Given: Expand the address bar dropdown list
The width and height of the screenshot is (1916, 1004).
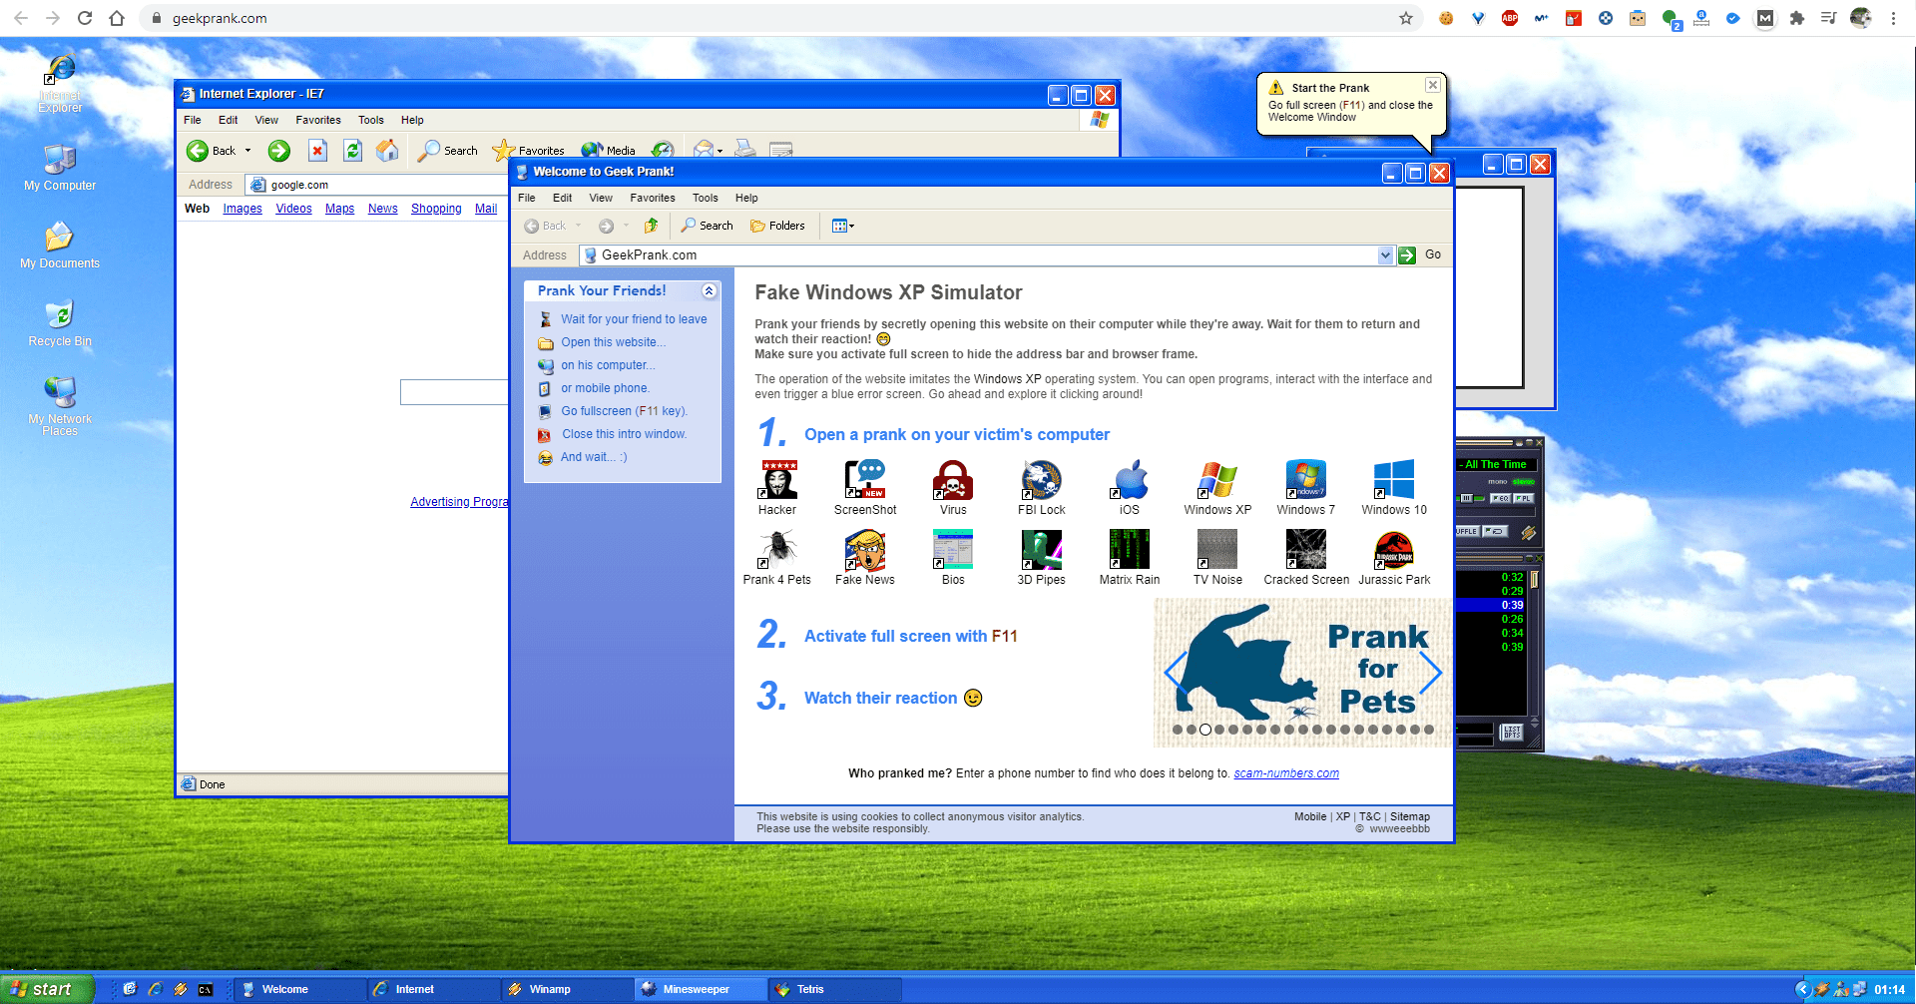Looking at the screenshot, I should click(1385, 254).
